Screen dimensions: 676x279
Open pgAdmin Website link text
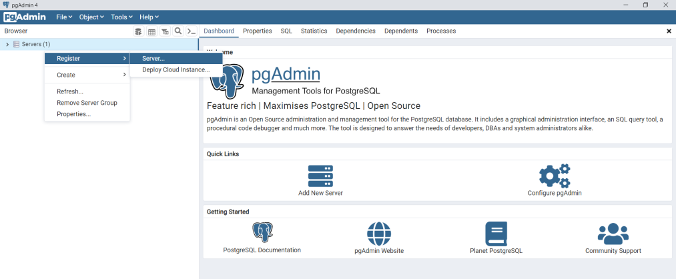pyautogui.click(x=379, y=251)
